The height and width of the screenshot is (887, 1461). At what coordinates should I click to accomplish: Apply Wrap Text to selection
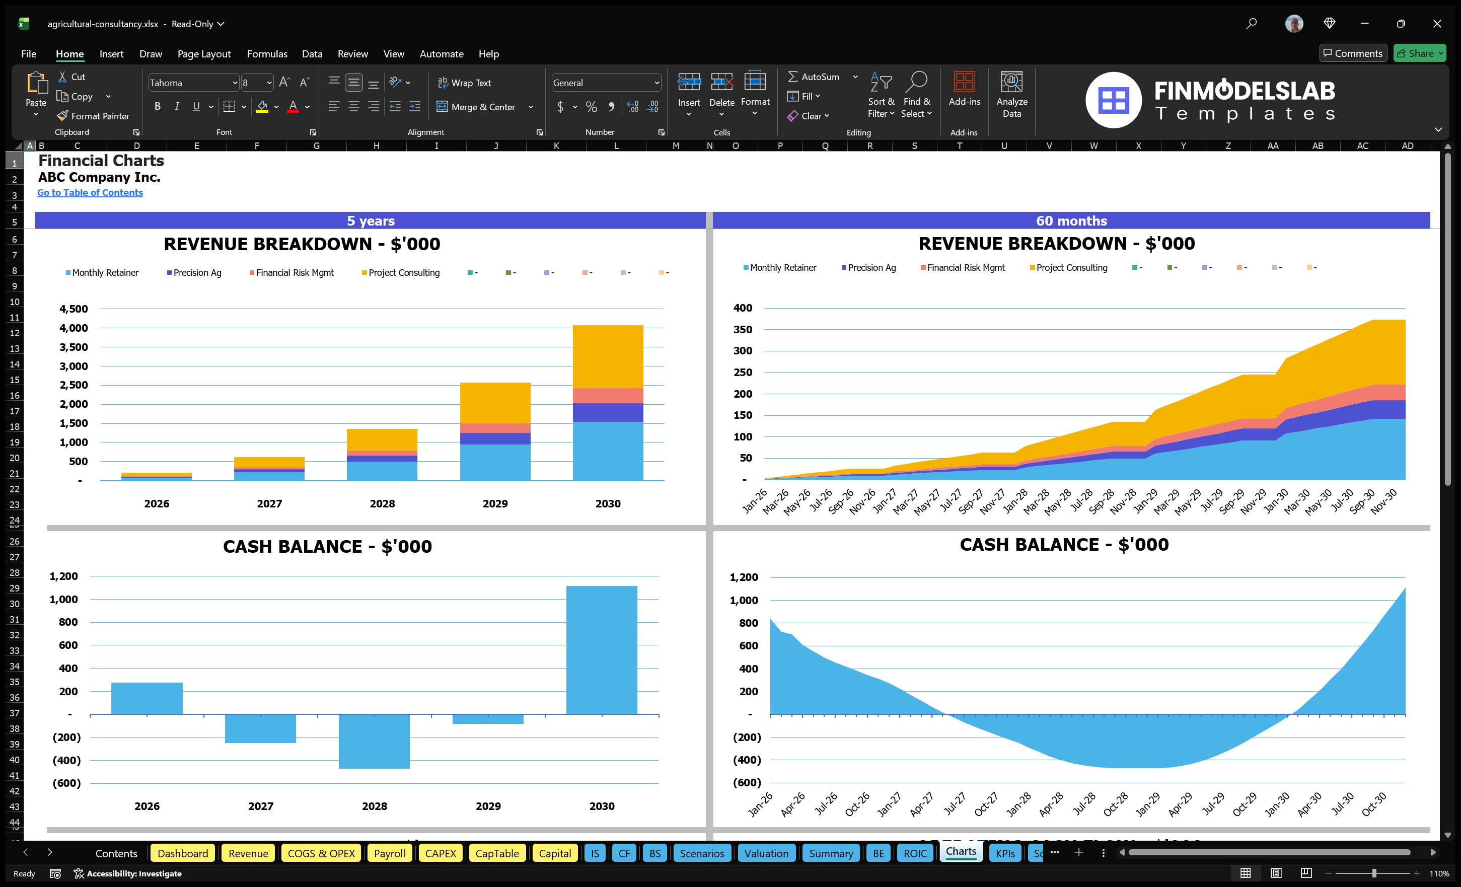click(x=465, y=83)
